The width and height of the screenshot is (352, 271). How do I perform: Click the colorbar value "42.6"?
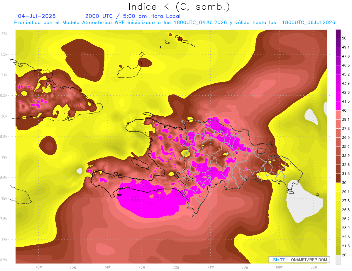point(346,92)
